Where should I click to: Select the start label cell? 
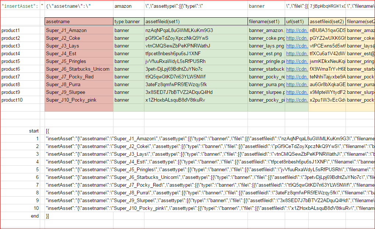click(20, 131)
